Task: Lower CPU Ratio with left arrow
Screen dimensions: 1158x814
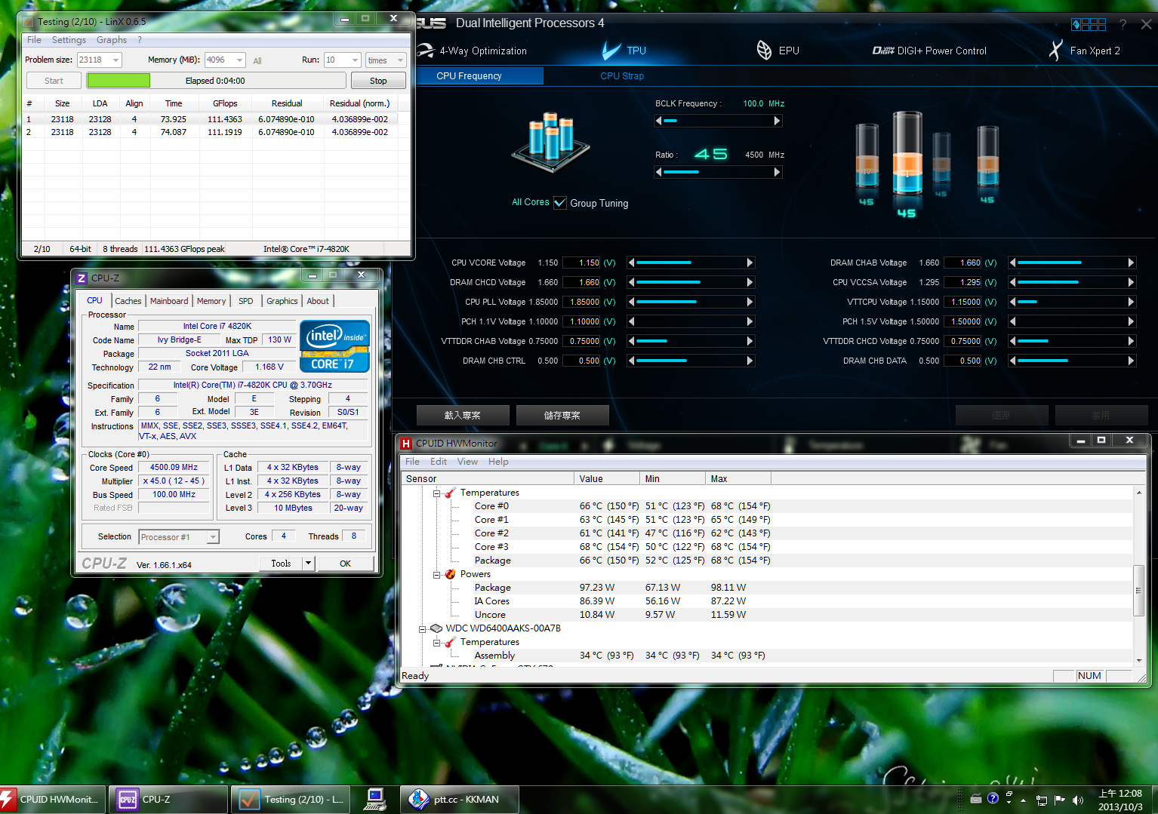Action: tap(658, 172)
